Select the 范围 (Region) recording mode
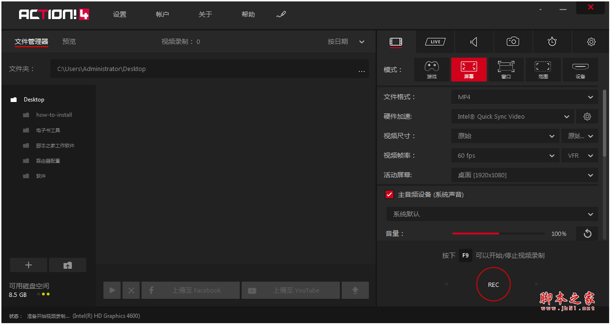Image resolution: width=611 pixels, height=325 pixels. coord(543,69)
